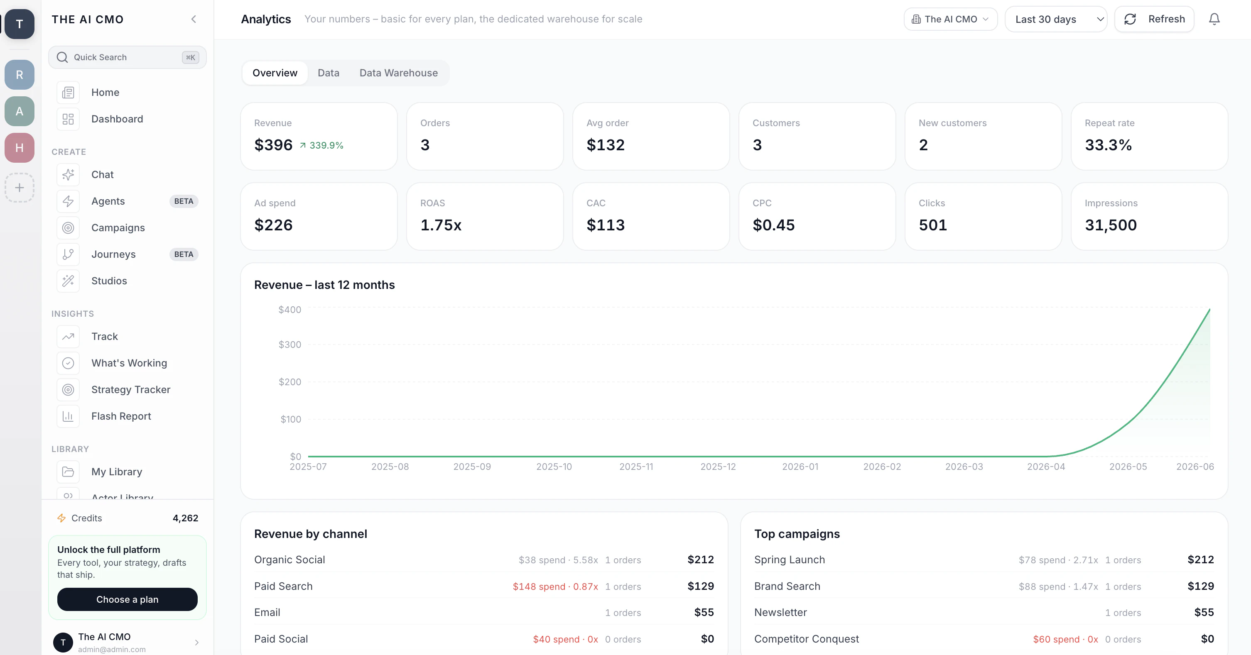1251x655 pixels.
Task: Click the Flash Report chart icon
Action: tap(68, 416)
